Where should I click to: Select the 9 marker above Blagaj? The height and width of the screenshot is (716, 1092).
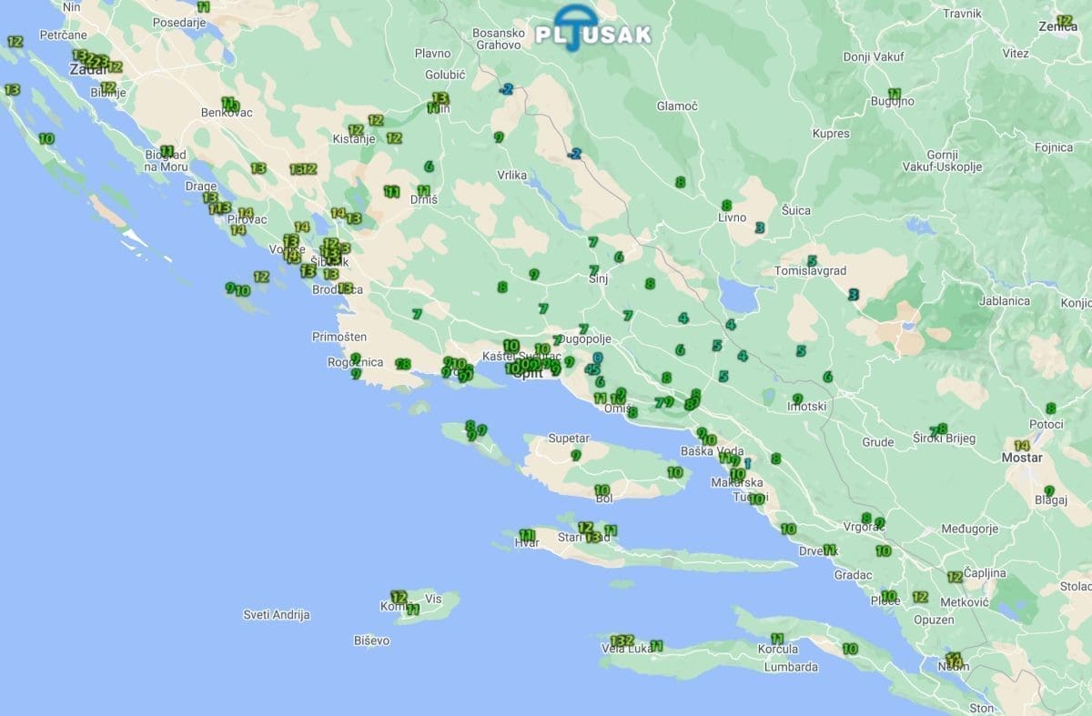click(1049, 490)
